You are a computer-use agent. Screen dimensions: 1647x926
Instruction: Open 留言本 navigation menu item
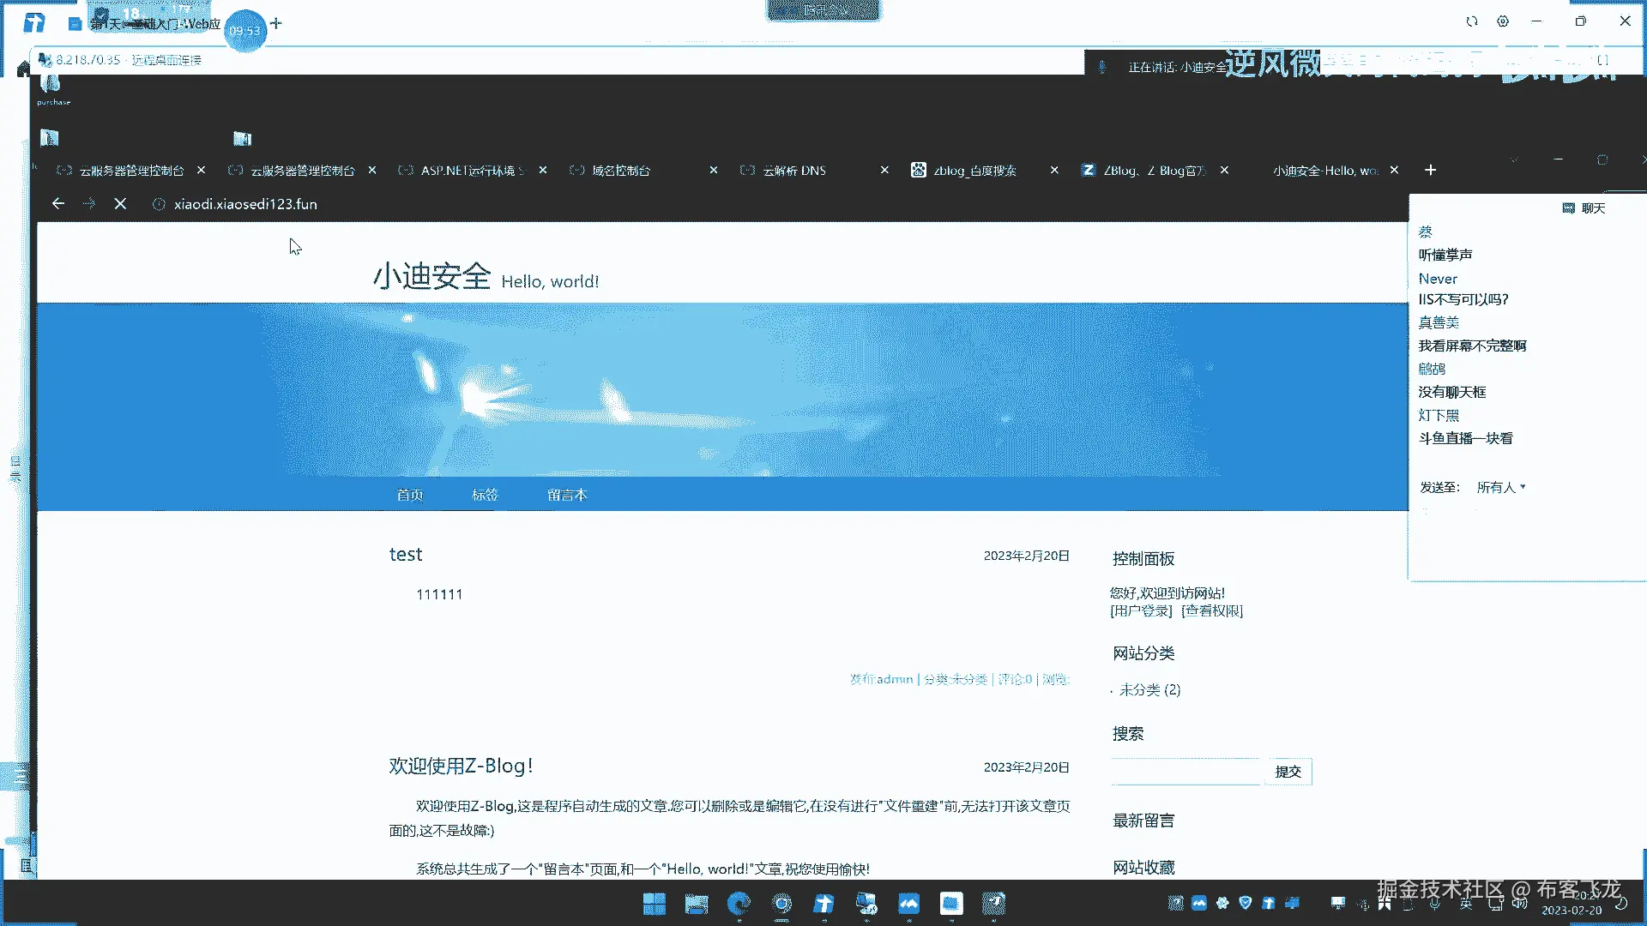(567, 495)
